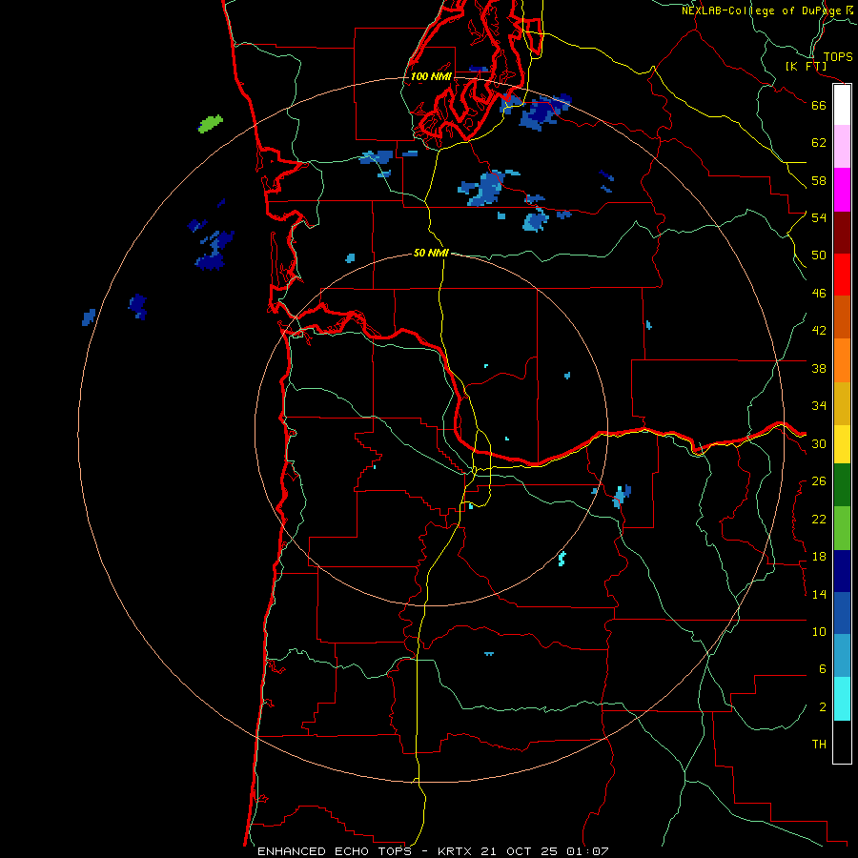Screen dimensions: 858x858
Task: Click the light blue legend swatch
Action: point(842,656)
